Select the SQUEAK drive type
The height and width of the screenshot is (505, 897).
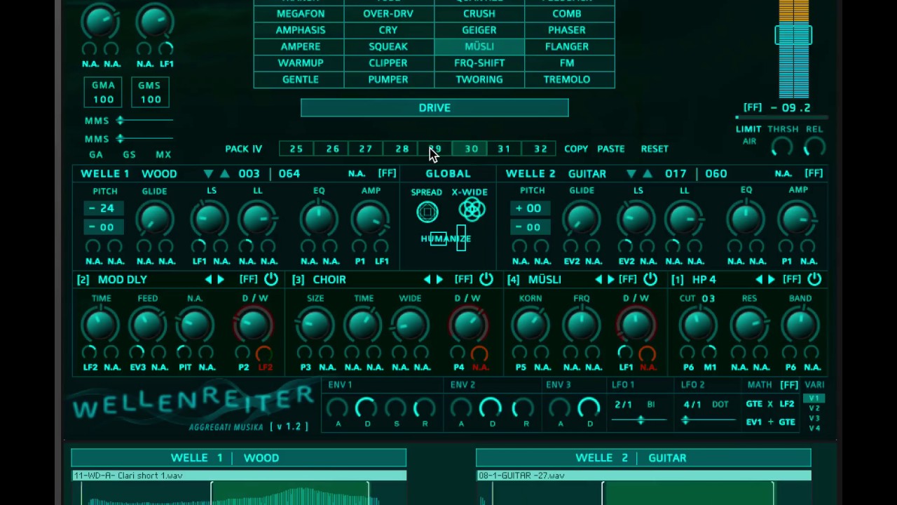tap(388, 46)
